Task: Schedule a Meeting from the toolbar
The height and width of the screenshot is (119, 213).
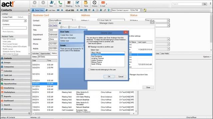Action: coord(69,4)
